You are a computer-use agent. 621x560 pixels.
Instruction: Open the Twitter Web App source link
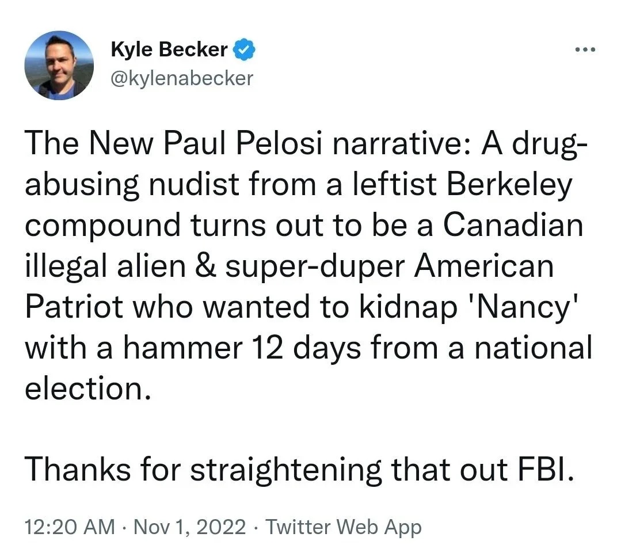[344, 527]
